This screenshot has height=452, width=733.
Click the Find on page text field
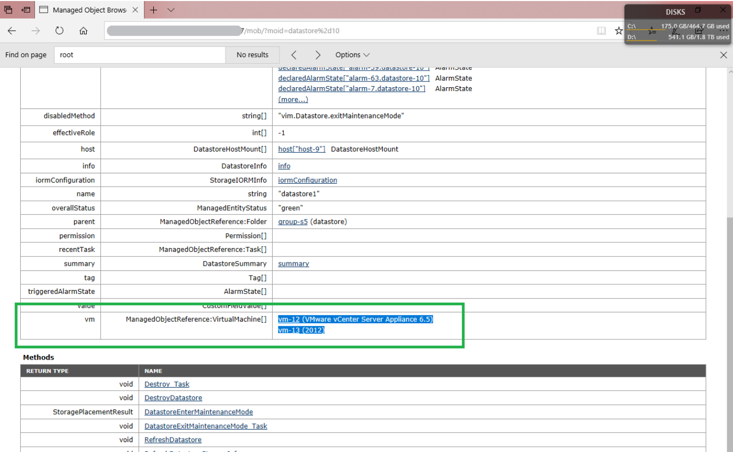pyautogui.click(x=140, y=55)
